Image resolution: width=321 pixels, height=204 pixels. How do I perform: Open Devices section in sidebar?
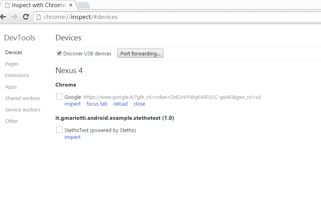14,53
